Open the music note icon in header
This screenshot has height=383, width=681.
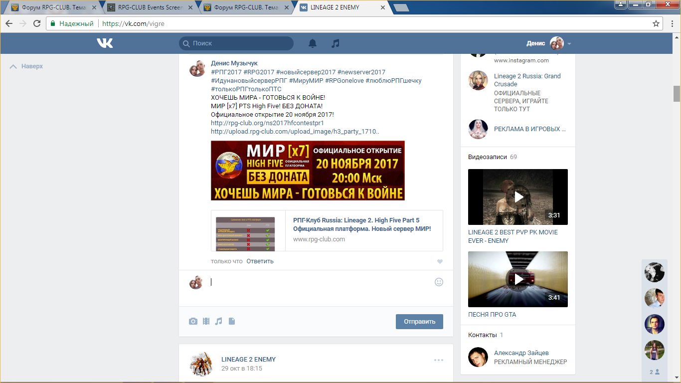[x=336, y=43]
